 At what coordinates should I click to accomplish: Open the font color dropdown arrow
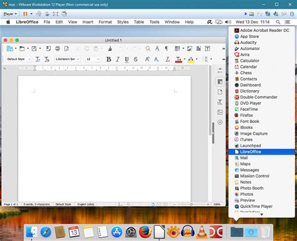pos(184,59)
